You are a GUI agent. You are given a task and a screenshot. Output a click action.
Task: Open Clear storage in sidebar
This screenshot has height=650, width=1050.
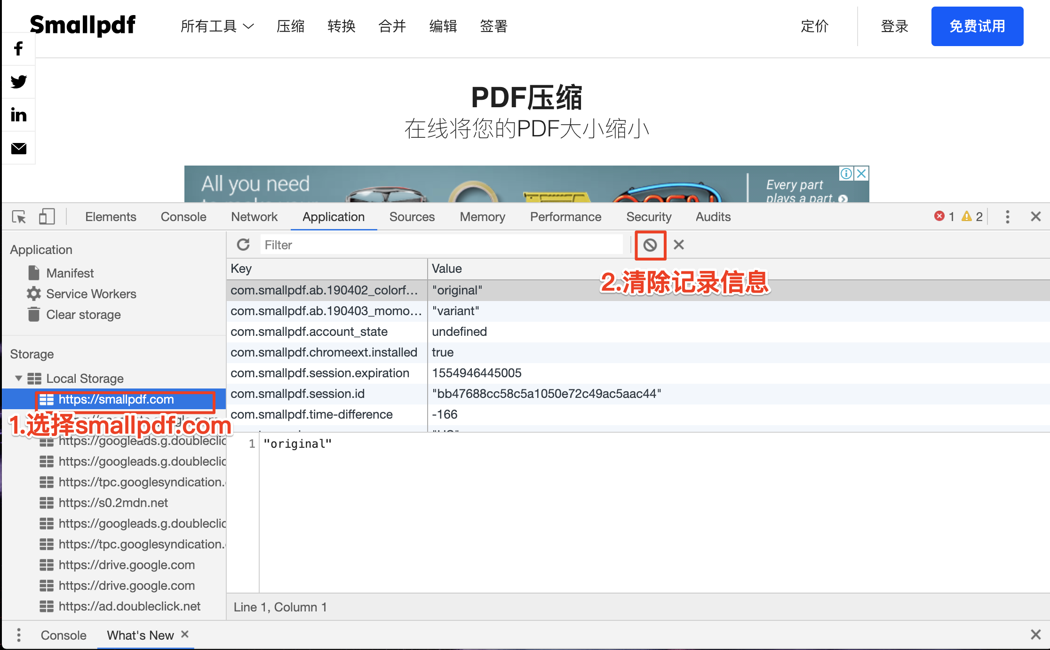83,315
